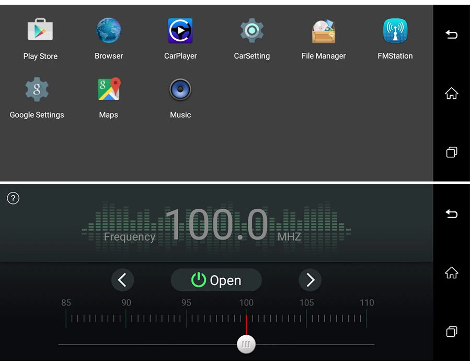
Task: Click the FMStation label text
Action: 395,56
